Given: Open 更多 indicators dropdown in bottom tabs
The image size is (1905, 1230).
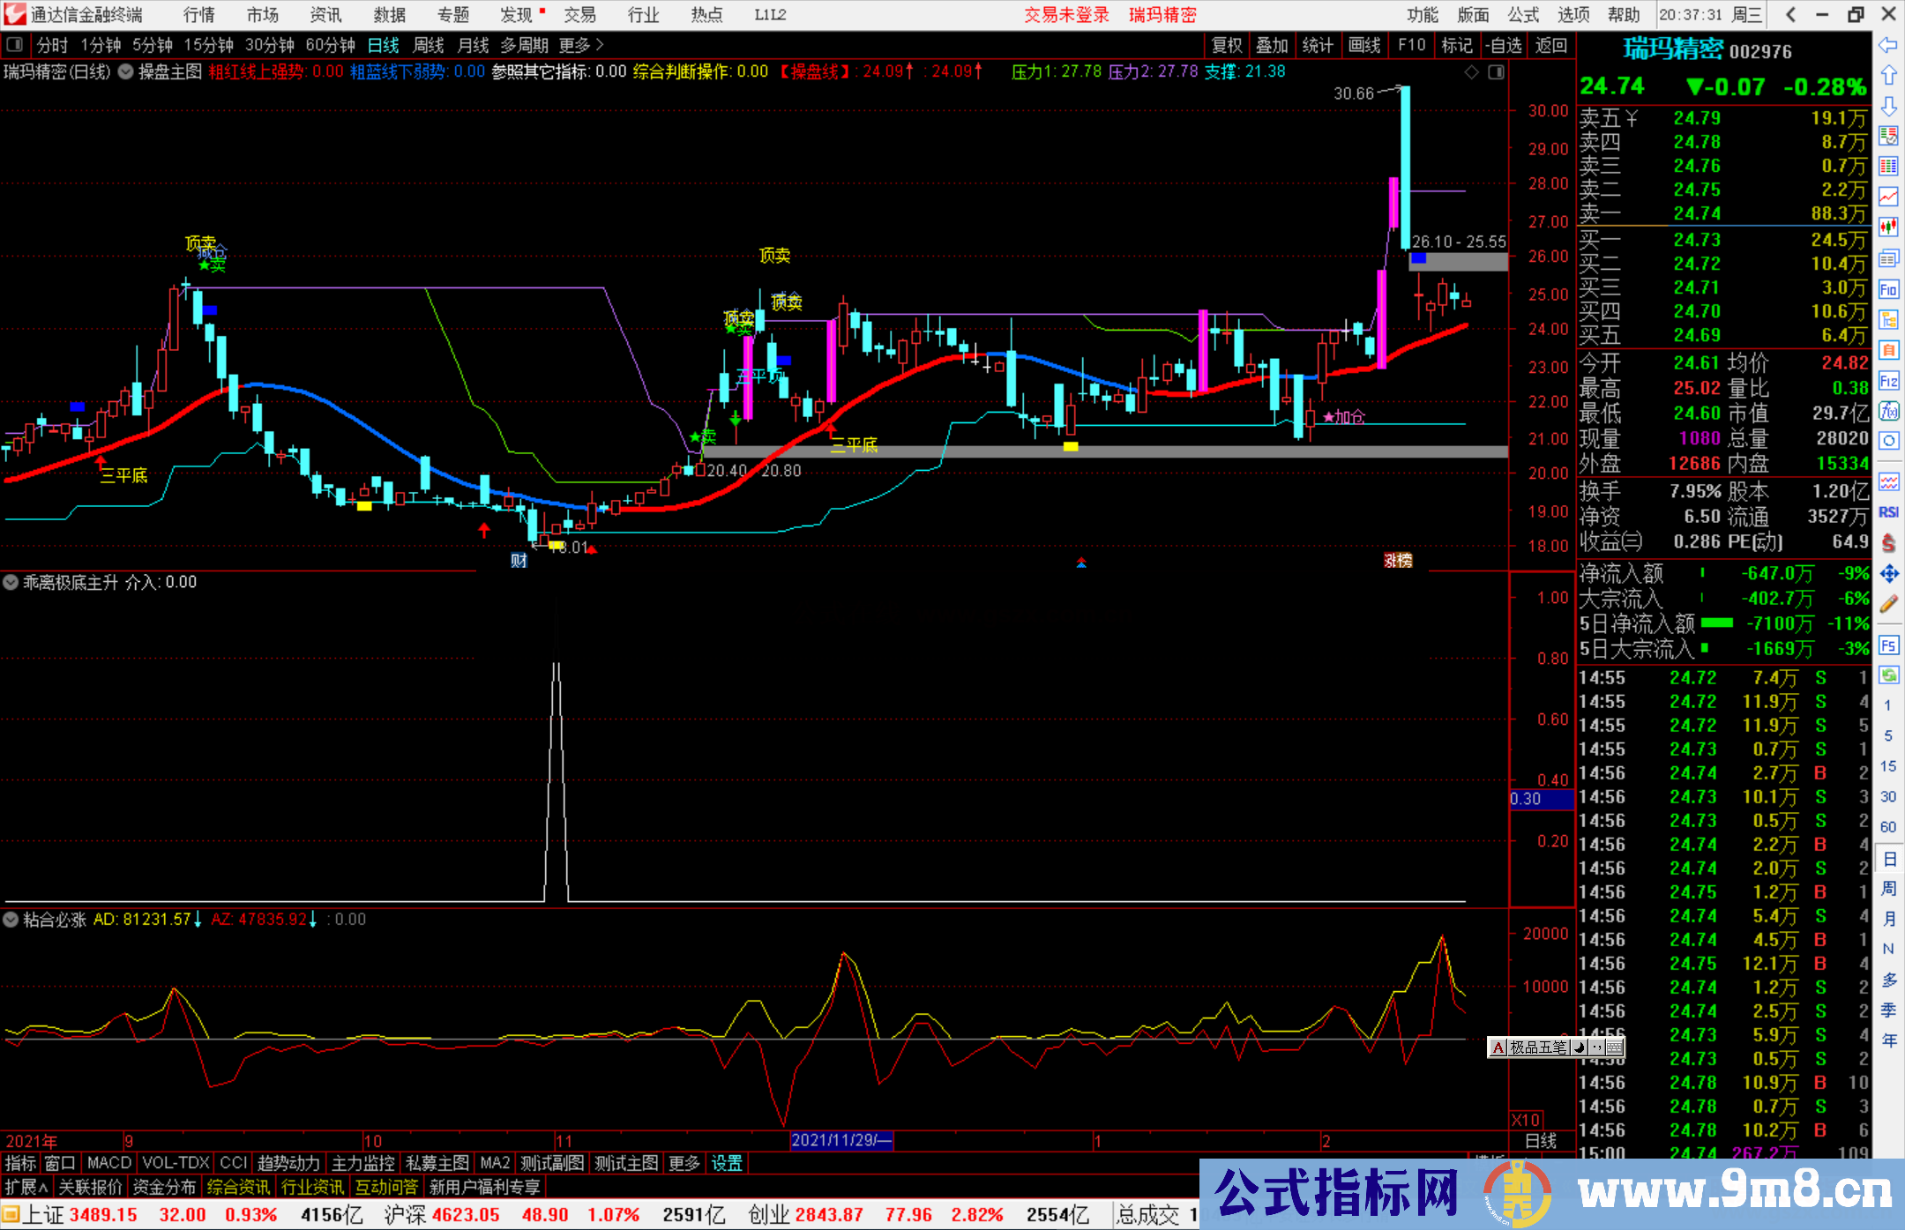Looking at the screenshot, I should 684,1163.
